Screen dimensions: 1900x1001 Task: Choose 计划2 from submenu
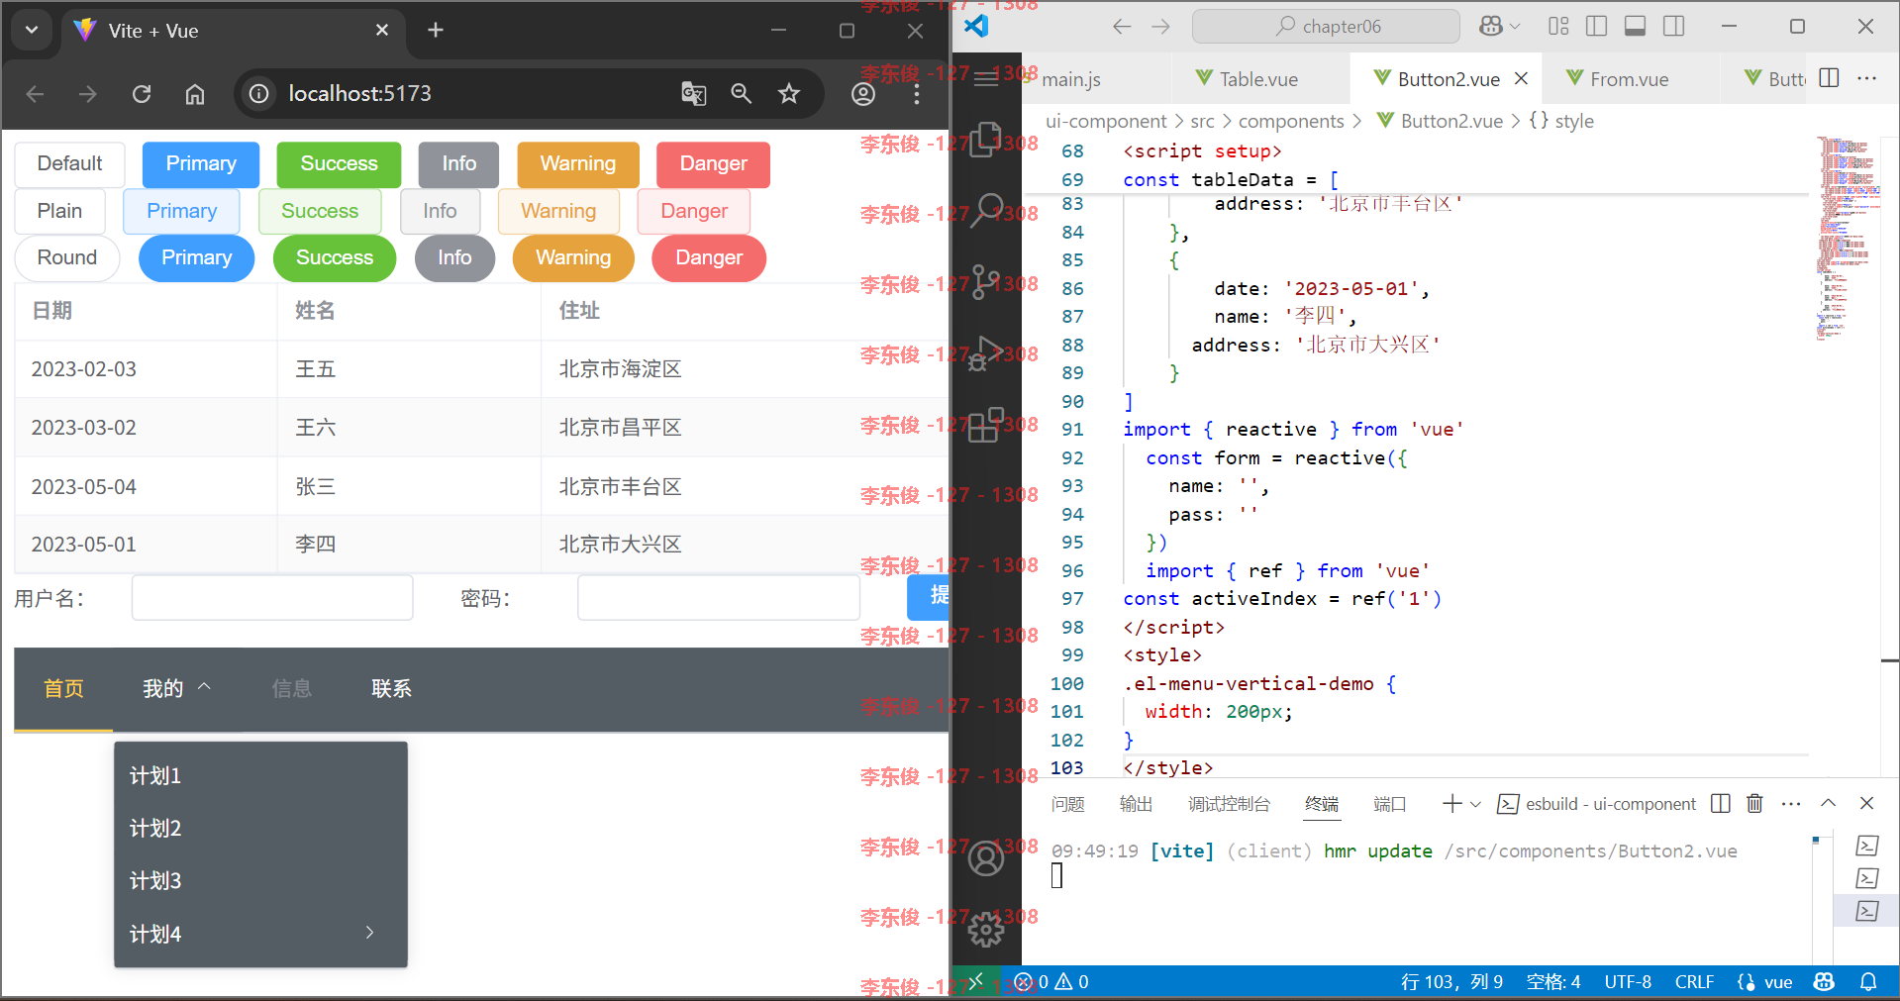(x=260, y=829)
